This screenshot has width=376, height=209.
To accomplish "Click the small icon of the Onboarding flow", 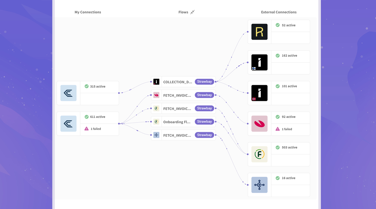I will pyautogui.click(x=156, y=122).
